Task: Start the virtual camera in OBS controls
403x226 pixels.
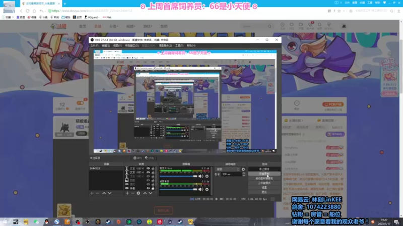Action: (264, 178)
